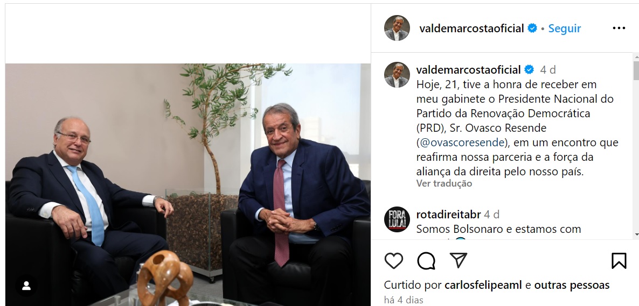Open rotadireitabr commenter username
This screenshot has height=306, width=639.
(x=449, y=215)
